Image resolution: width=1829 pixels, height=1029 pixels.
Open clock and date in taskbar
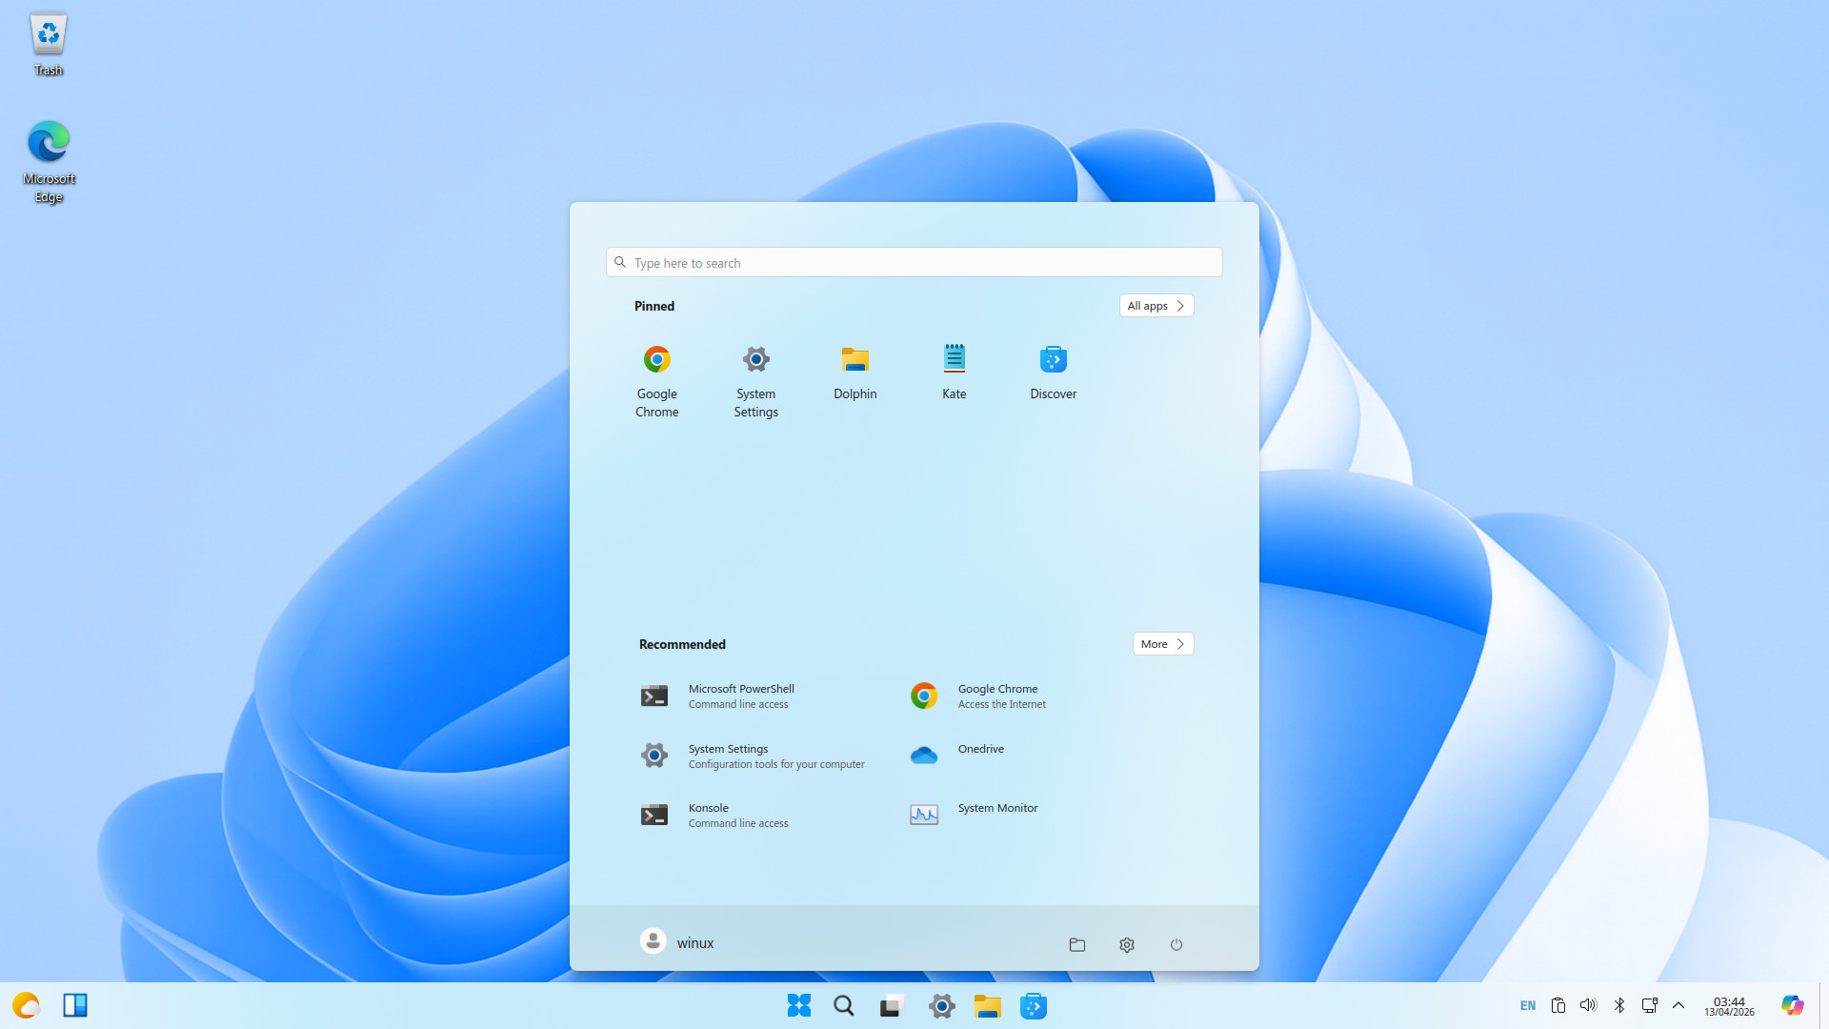click(1729, 1006)
